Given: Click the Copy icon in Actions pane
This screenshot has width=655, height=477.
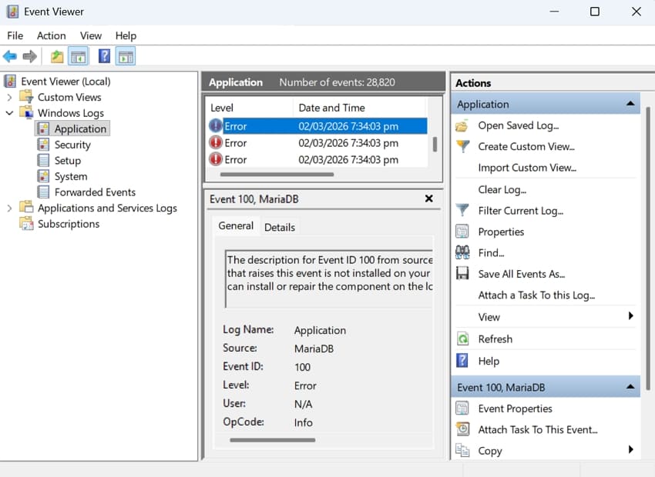Looking at the screenshot, I should (462, 450).
